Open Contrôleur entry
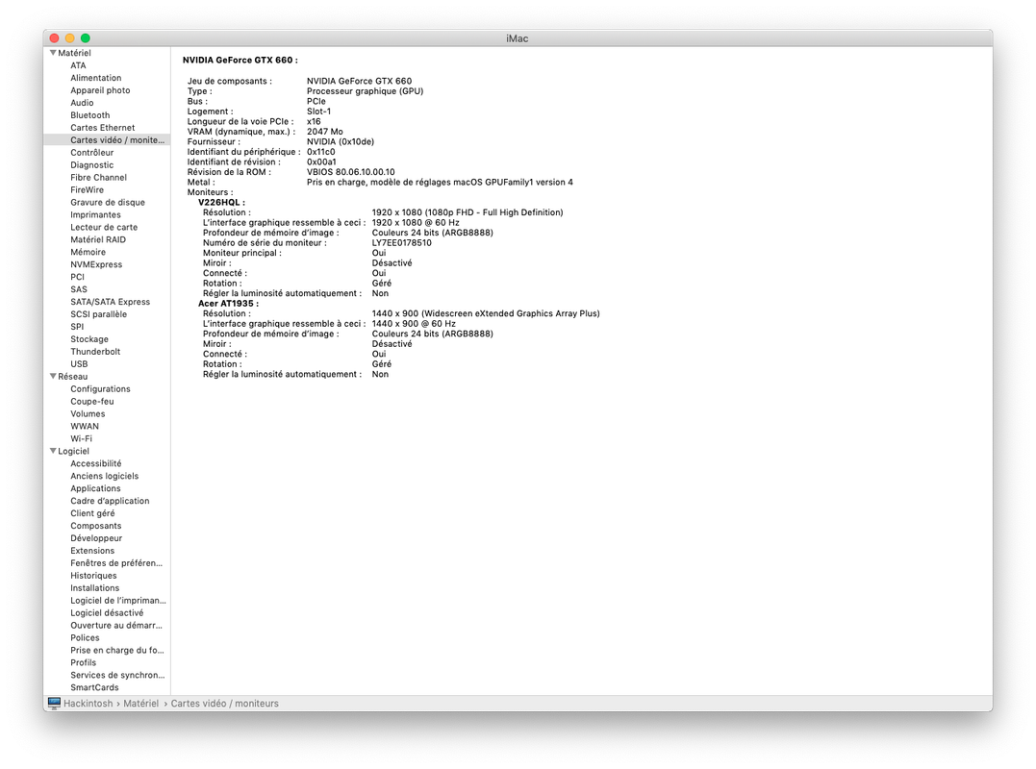This screenshot has width=1036, height=769. coord(91,153)
